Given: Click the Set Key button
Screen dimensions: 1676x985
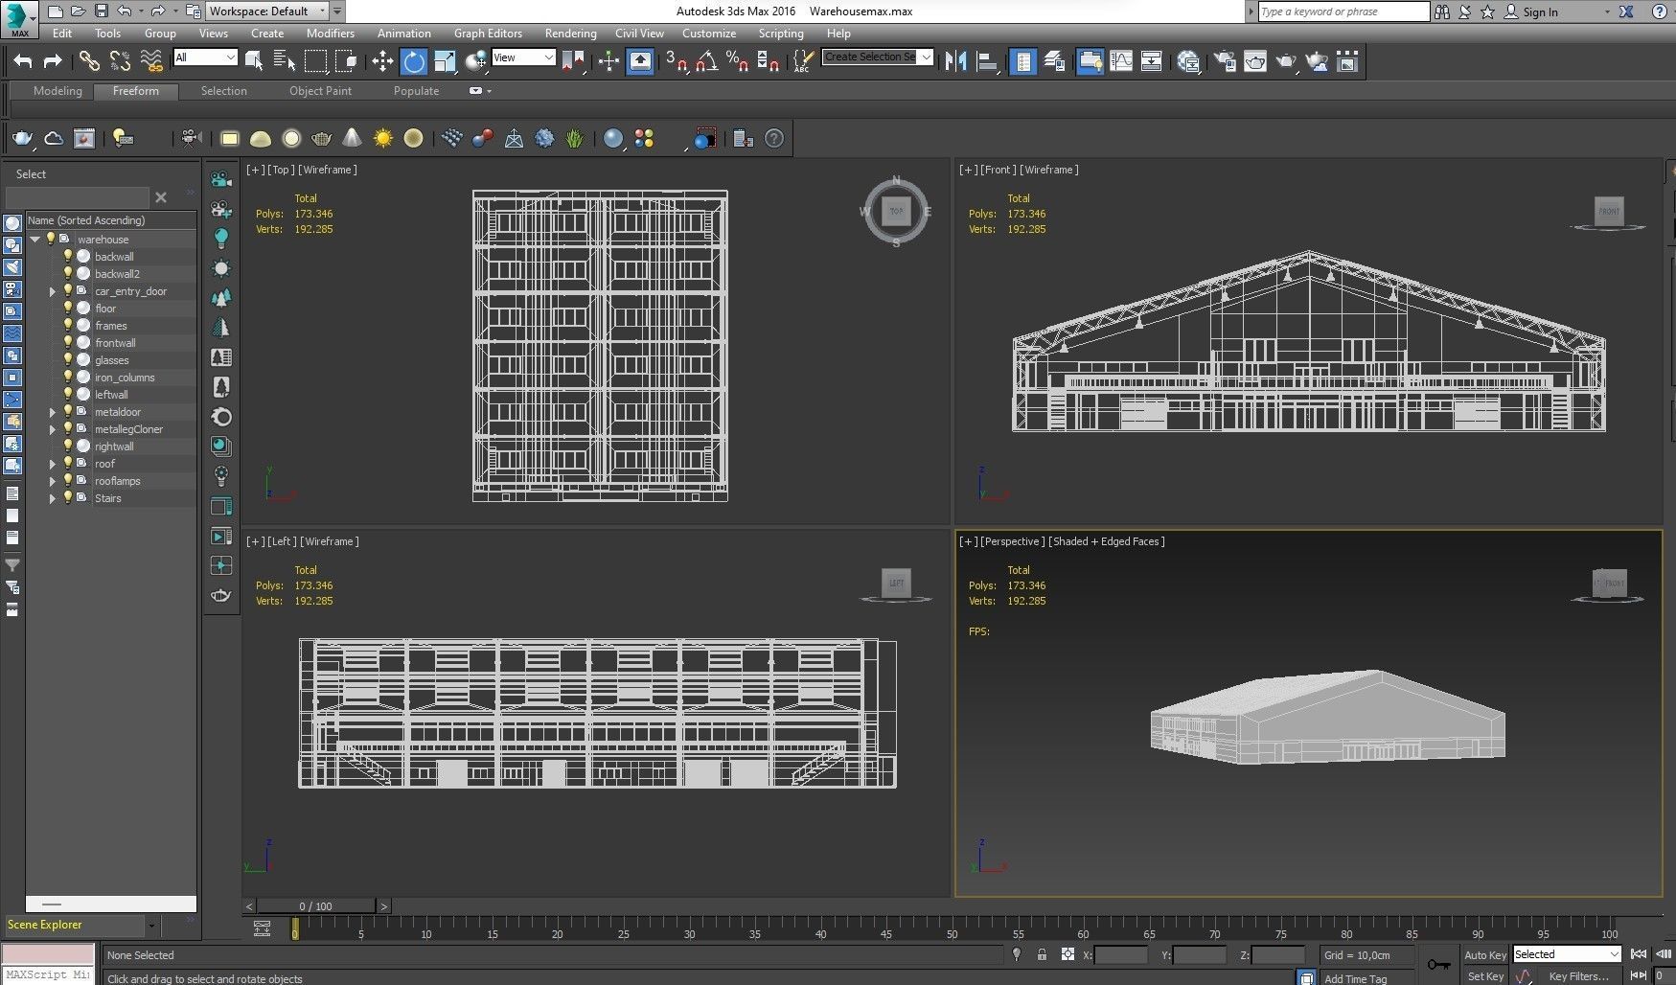Looking at the screenshot, I should [x=1484, y=976].
